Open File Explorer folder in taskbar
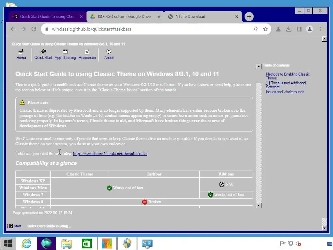The image size is (333, 250). 66,243
